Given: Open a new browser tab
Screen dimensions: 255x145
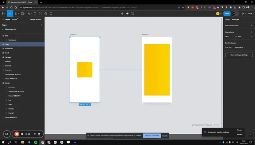Looking at the screenshot, I should click(x=41, y=2).
